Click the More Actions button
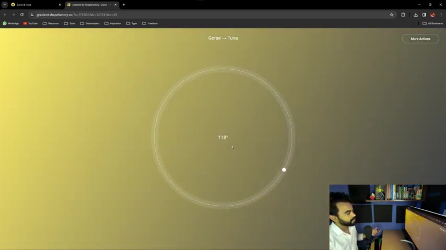This screenshot has width=446, height=250. click(x=420, y=39)
